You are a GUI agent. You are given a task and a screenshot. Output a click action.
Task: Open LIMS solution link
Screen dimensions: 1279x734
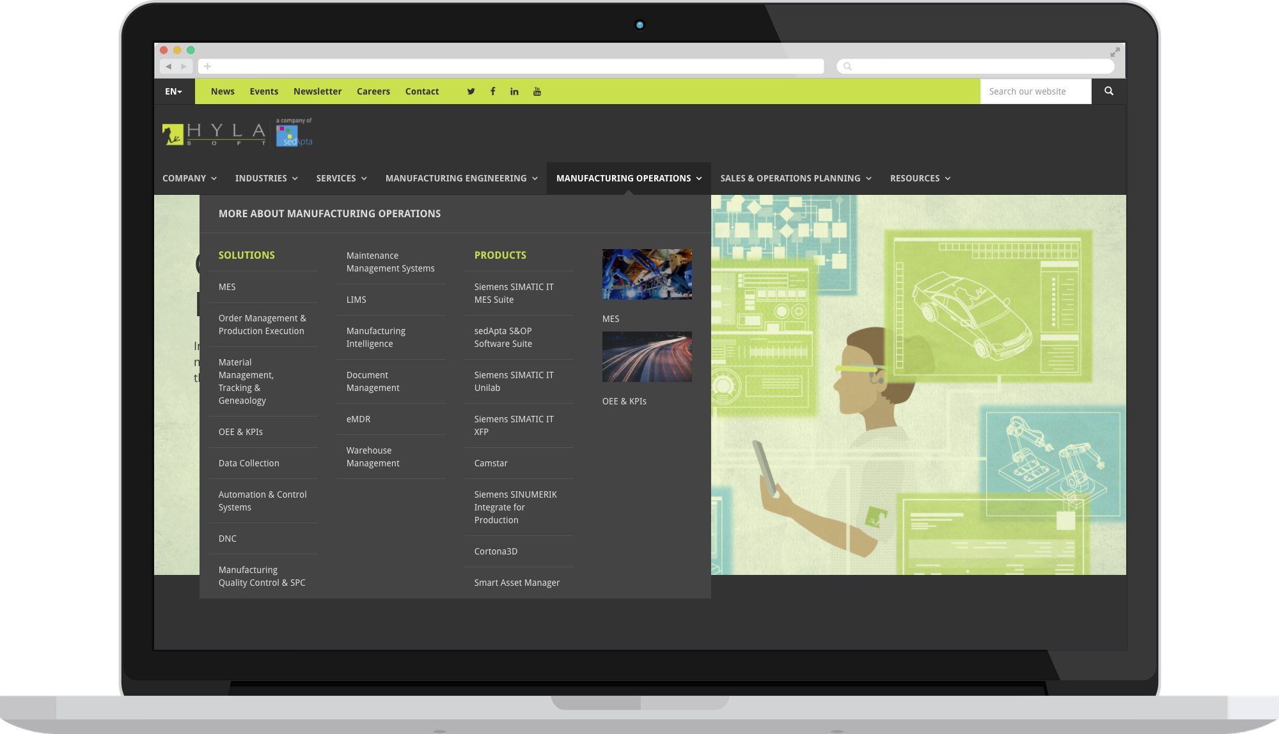356,300
